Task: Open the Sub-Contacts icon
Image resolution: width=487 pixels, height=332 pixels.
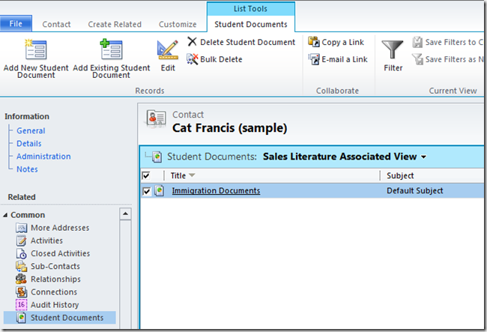Action: click(22, 266)
